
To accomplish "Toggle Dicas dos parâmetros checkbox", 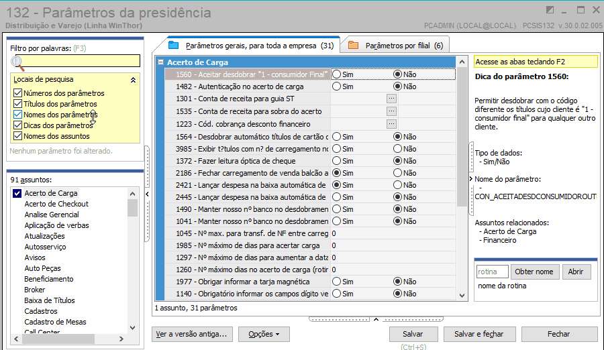I will [17, 125].
